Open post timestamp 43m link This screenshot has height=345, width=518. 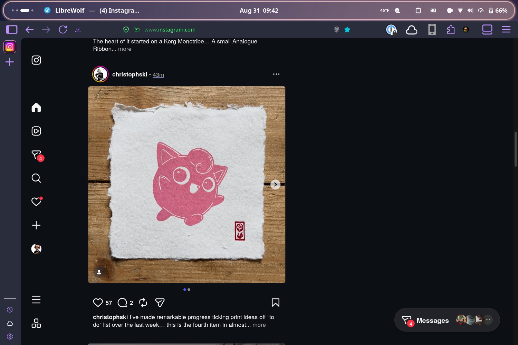tap(158, 75)
